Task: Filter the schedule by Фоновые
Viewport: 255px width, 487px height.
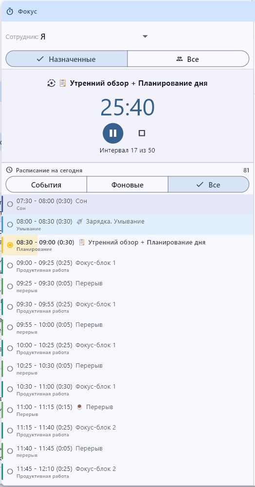Action: [127, 185]
